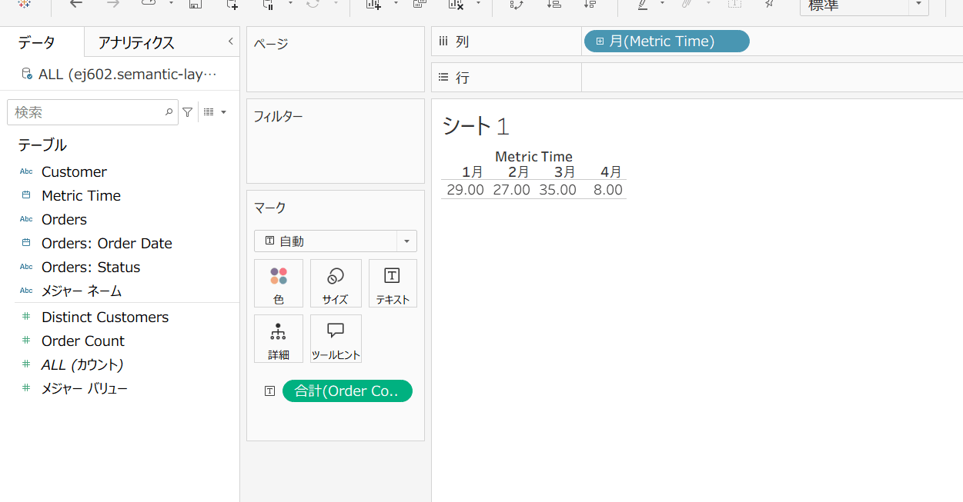Viewport: 963px width, 502px height.
Task: Click the 月(Metric Time) pill on columns
Action: click(x=667, y=42)
